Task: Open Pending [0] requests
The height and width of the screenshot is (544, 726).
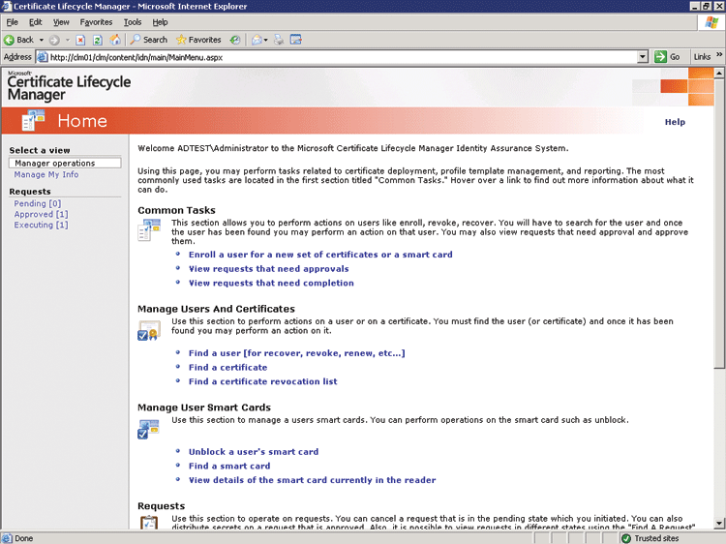Action: pyautogui.click(x=38, y=203)
